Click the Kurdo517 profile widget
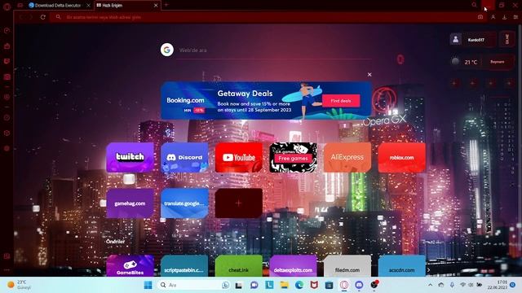Screen dimensions: 522x293 point(473,40)
